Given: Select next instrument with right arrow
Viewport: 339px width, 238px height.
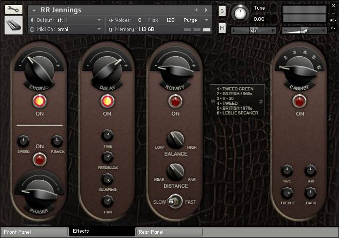Looking at the screenshot, I should [x=206, y=10].
